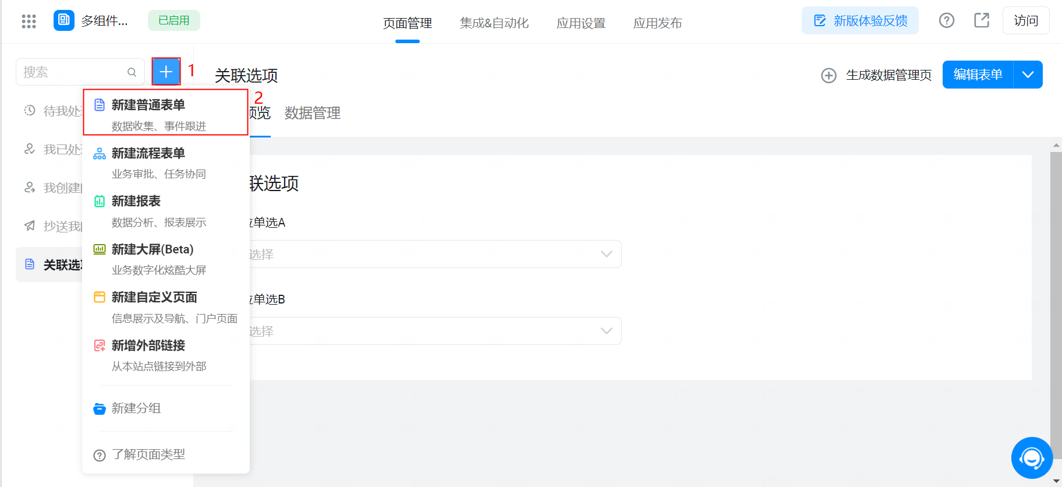1062x487 pixels.
Task: Click the green 新建报表 chart icon
Action: click(x=100, y=202)
